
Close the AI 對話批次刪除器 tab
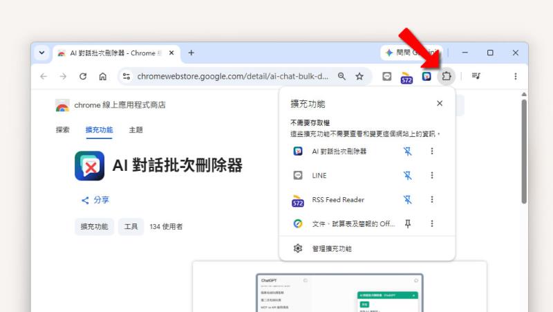point(171,53)
